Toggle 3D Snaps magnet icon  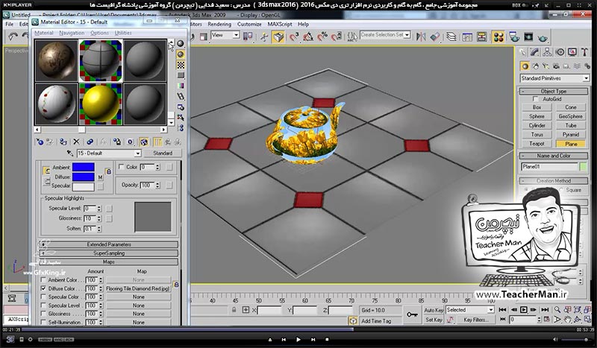(294, 37)
